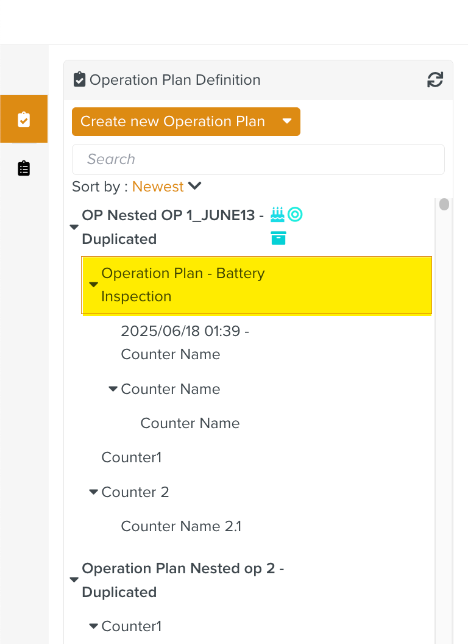
Task: Click the refresh icon in panel header
Action: click(435, 80)
